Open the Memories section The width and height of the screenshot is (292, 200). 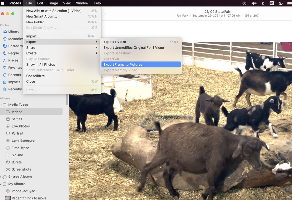[16, 39]
